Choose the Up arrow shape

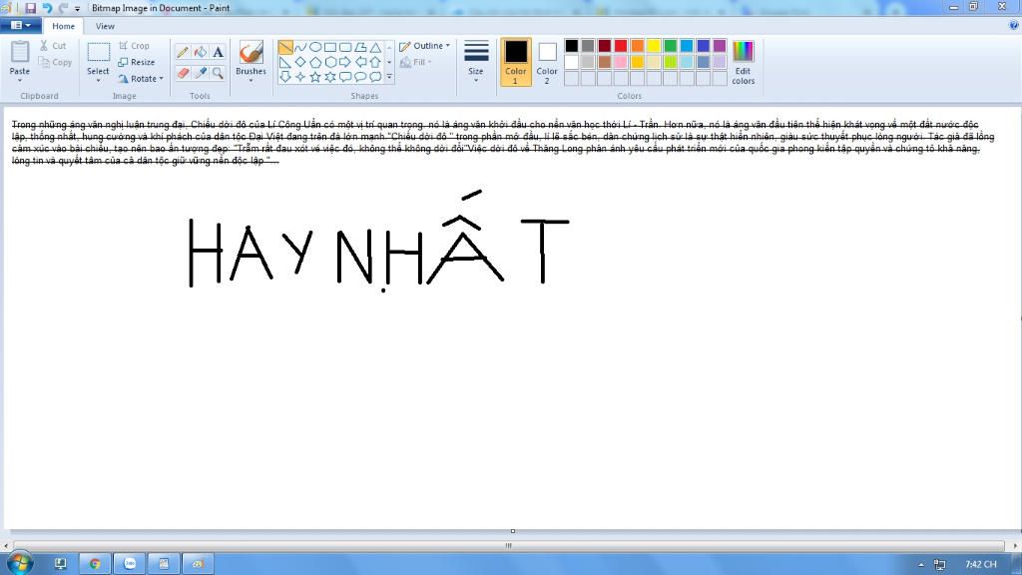click(x=375, y=62)
